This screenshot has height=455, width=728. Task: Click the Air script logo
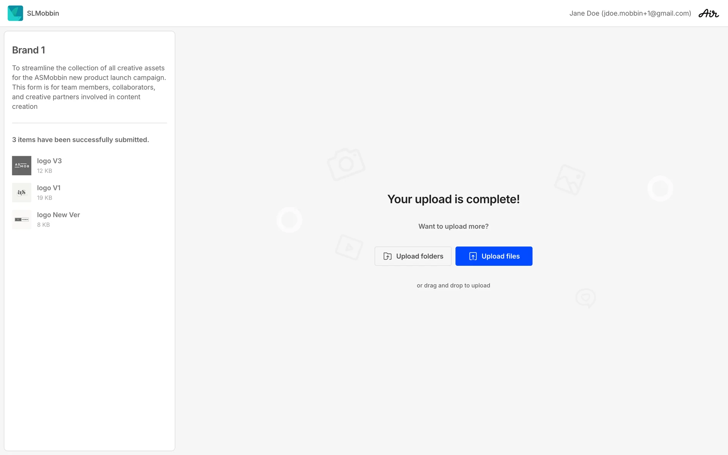(708, 14)
